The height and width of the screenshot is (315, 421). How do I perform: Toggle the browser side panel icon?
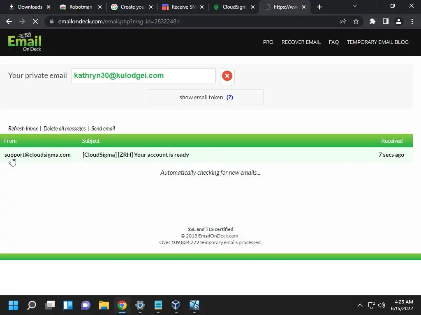pos(386,21)
